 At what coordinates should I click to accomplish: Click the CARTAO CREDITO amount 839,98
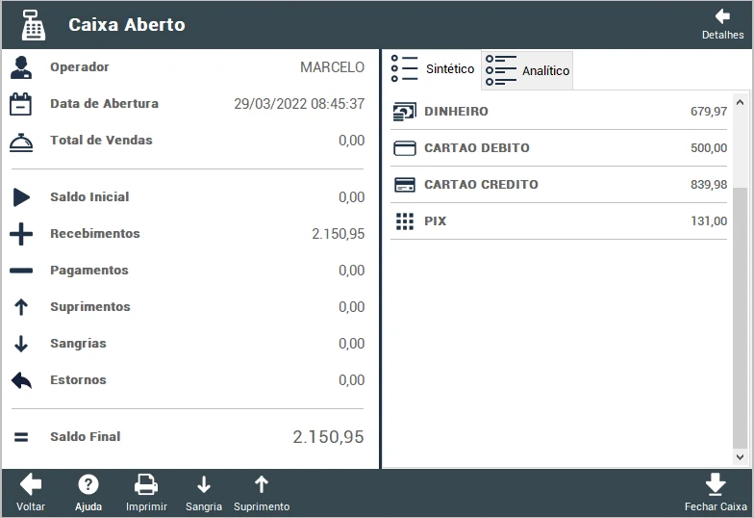709,185
